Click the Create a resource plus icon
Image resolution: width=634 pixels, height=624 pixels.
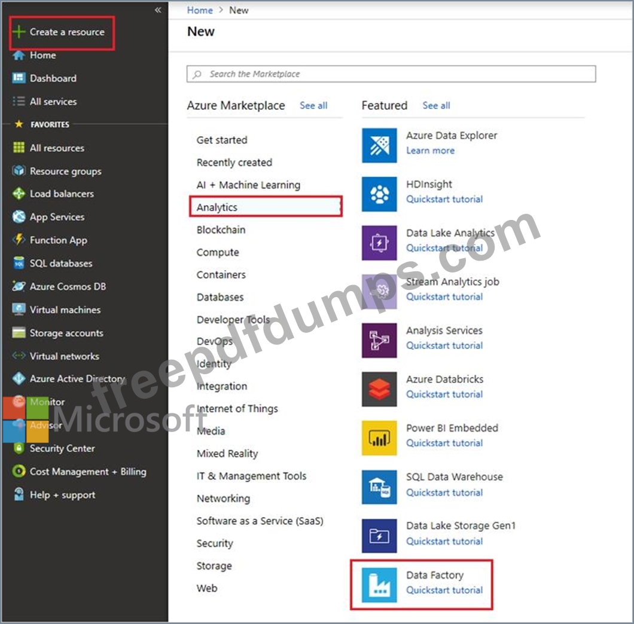tap(19, 32)
